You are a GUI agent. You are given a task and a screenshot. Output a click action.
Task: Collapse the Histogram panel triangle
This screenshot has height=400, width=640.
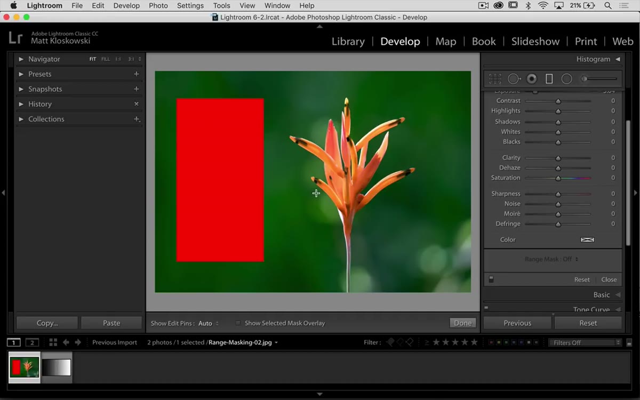pyautogui.click(x=618, y=59)
